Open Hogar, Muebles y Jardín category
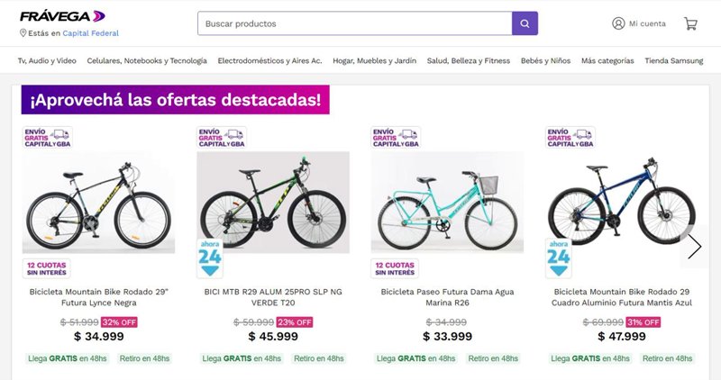The image size is (721, 380). tap(374, 60)
